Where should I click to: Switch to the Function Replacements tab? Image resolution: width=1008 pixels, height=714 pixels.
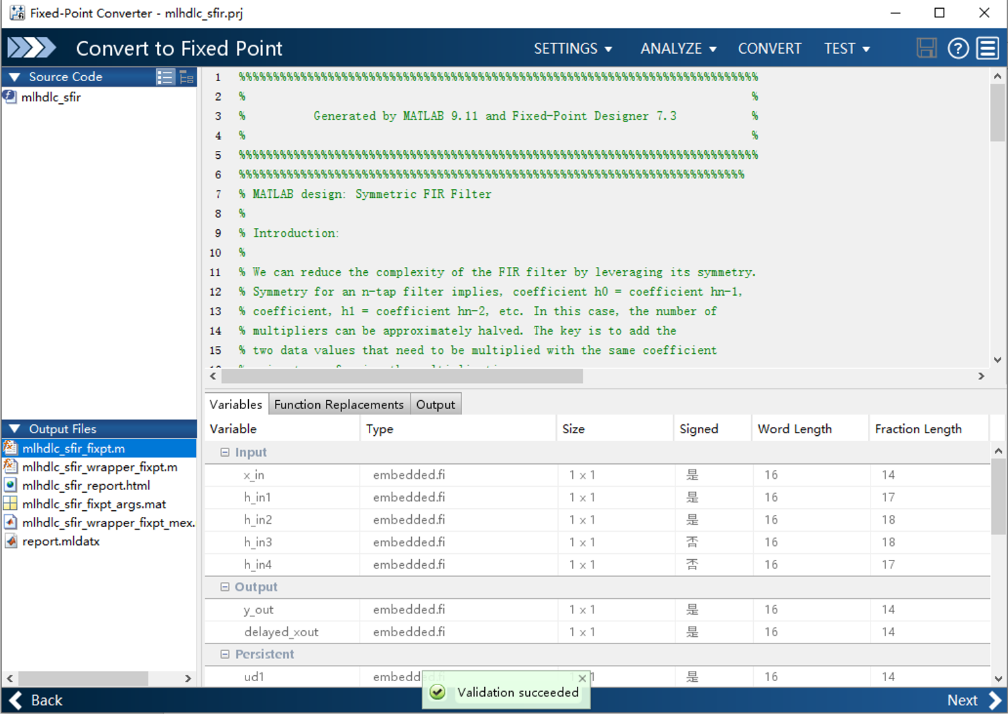point(339,404)
